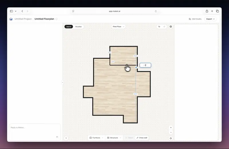Activate the Draw wall tool
The width and height of the screenshot is (229, 149).
142,138
